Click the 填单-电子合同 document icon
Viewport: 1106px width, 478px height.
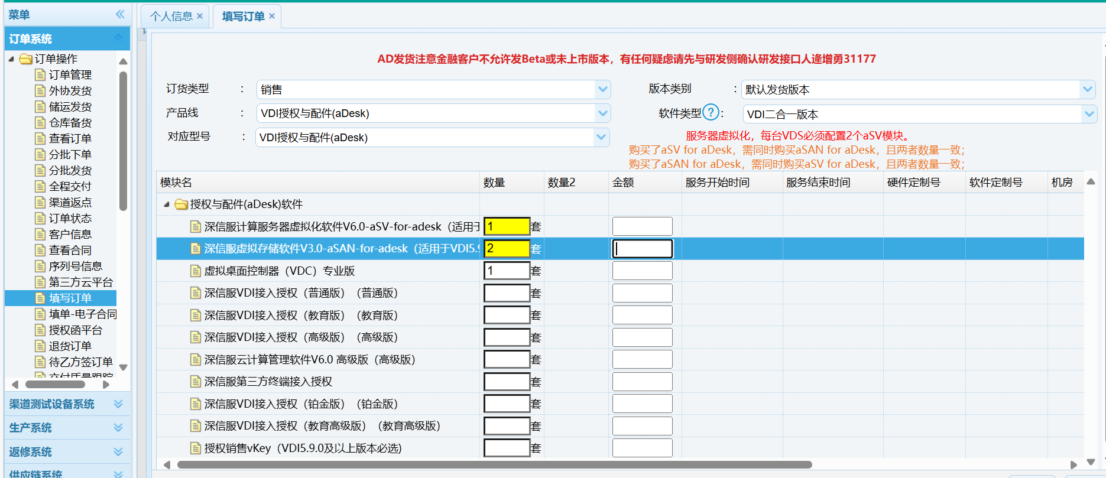40,314
